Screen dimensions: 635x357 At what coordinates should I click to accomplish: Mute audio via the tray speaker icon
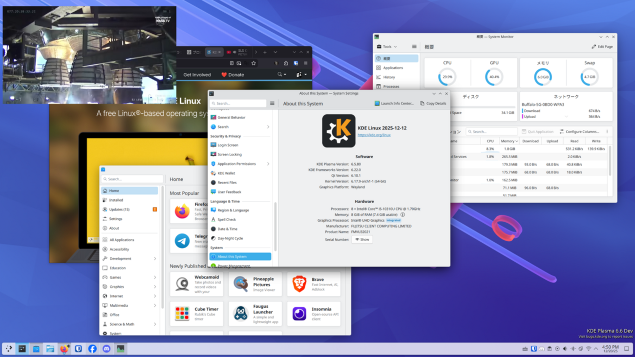point(565,349)
